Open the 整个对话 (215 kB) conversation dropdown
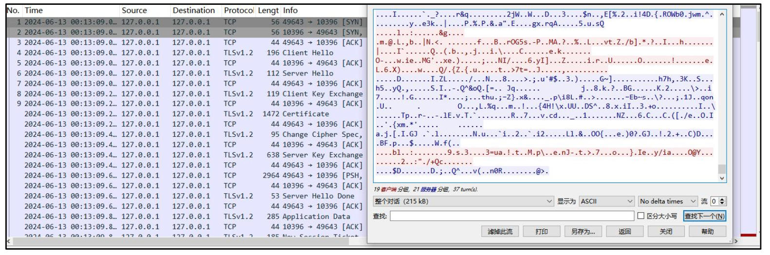 pyautogui.click(x=463, y=201)
